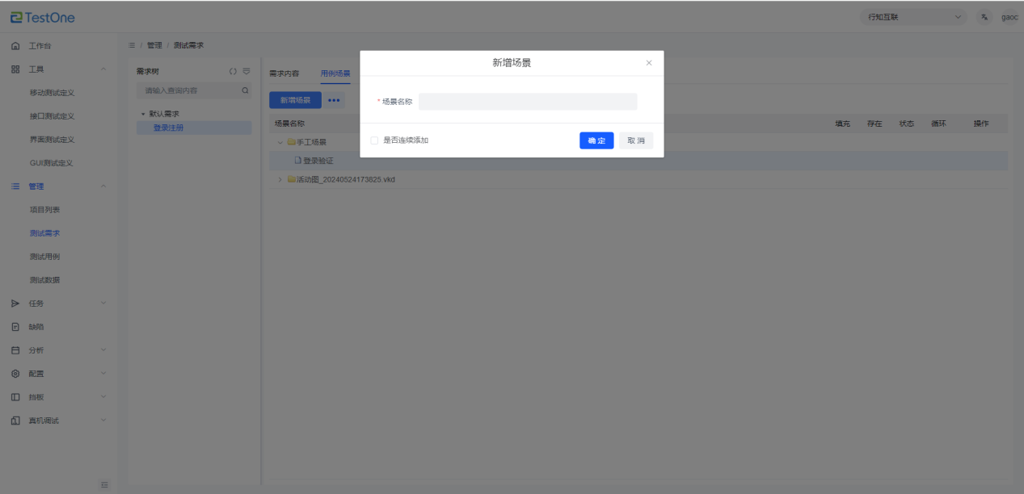Expand the 任务 menu group
The image size is (1024, 494).
click(x=103, y=304)
